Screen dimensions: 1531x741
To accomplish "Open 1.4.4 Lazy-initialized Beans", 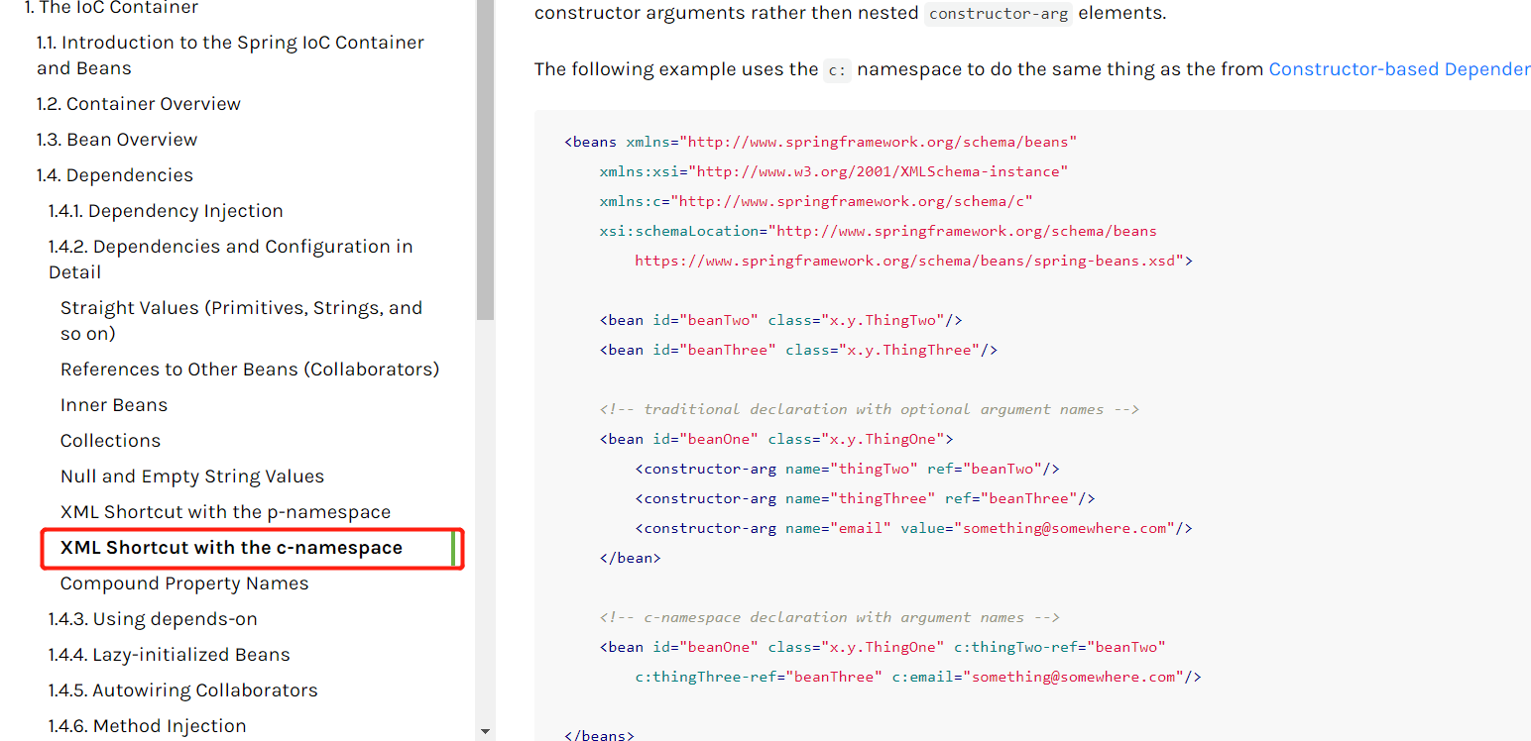I will coord(170,655).
